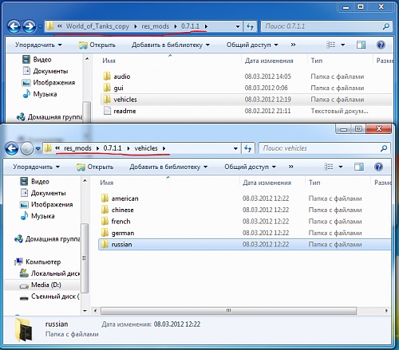The height and width of the screenshot is (350, 399).
Task: Open Media (D:) drive in sidebar
Action: (42, 285)
